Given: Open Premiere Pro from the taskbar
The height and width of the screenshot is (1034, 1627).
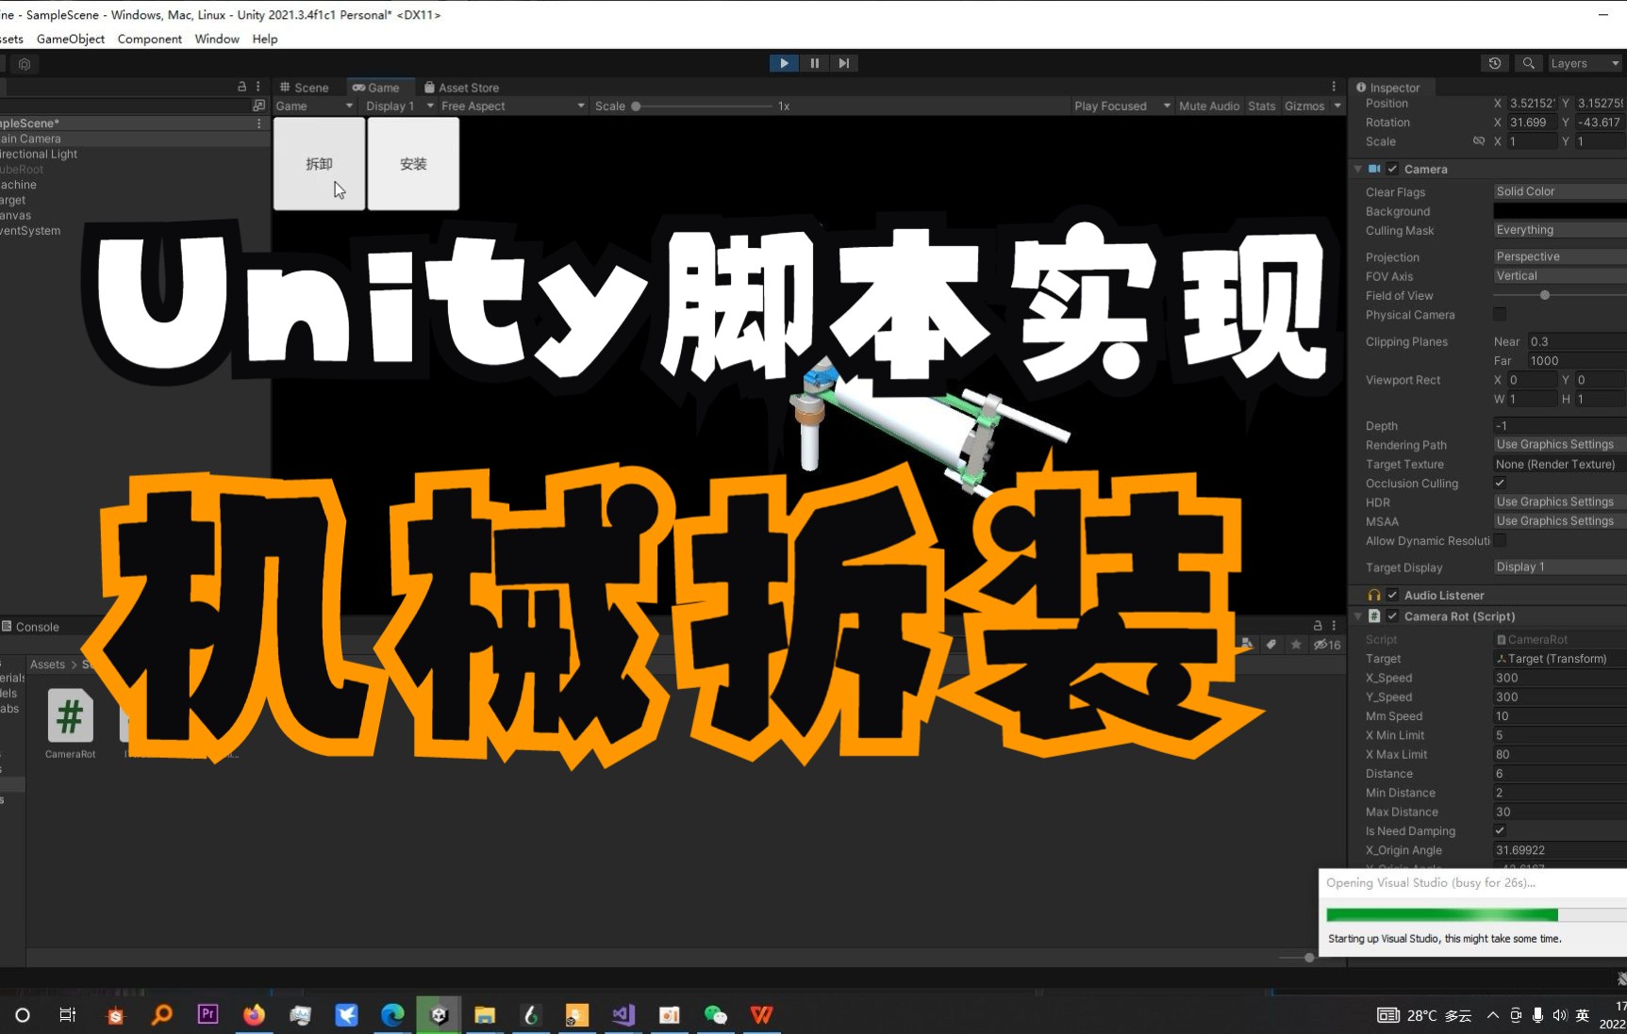Looking at the screenshot, I should click(x=208, y=1014).
